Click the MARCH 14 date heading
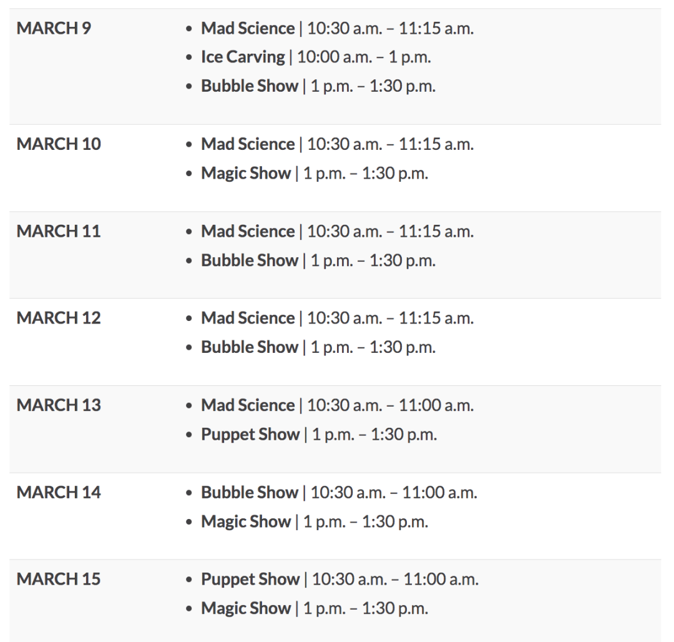 click(x=59, y=492)
